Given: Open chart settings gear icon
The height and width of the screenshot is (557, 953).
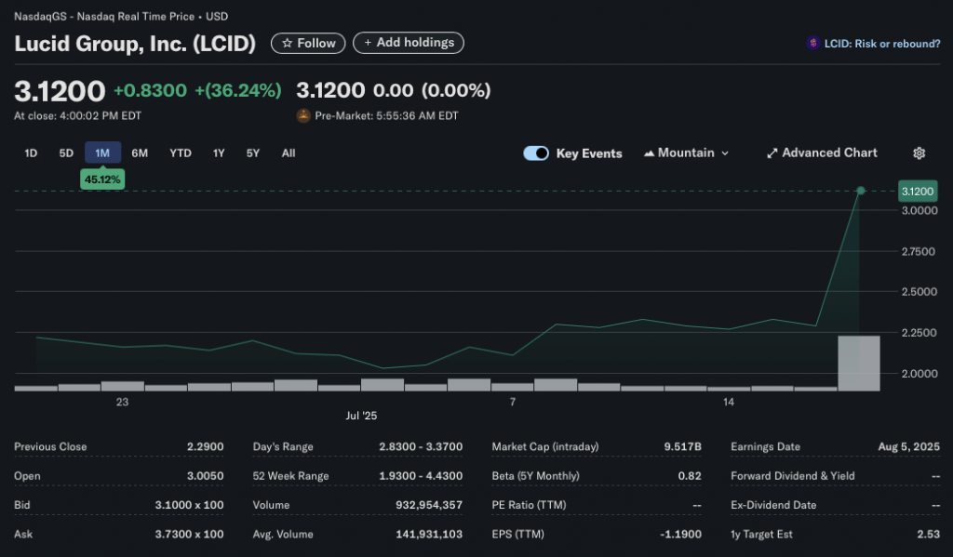Looking at the screenshot, I should click(x=919, y=153).
